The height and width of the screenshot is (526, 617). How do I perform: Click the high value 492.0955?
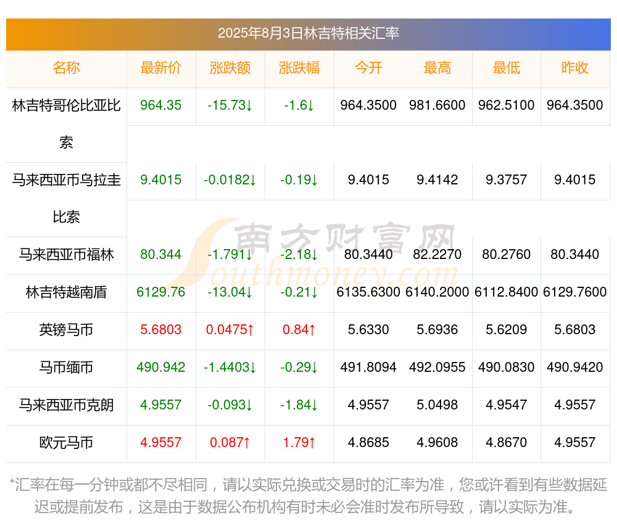(437, 367)
